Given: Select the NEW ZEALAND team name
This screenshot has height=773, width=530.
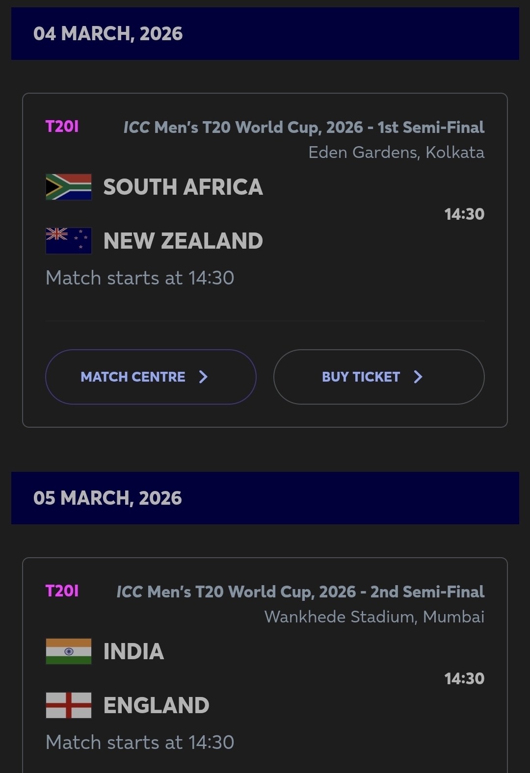Looking at the screenshot, I should [x=183, y=241].
